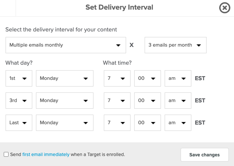Close the Set Delivery Interval dialog
The height and width of the screenshot is (166, 234).
pos(225,8)
